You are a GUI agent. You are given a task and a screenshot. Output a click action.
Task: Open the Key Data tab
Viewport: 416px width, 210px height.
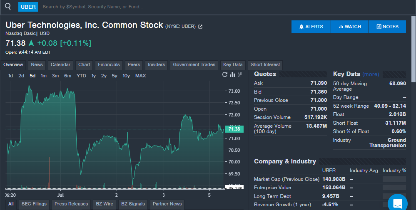[x=233, y=65]
